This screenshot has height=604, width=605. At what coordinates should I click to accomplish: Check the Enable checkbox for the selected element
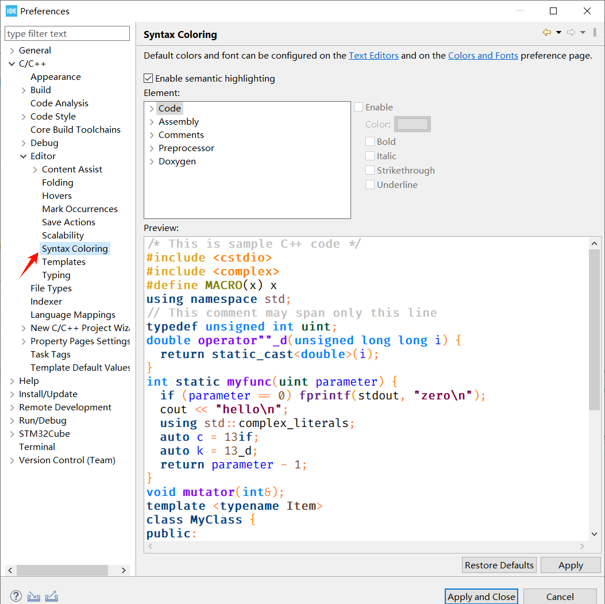coord(359,107)
